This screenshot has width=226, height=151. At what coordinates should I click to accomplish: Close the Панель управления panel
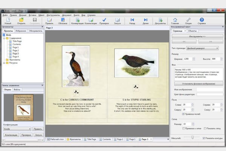coord(42,85)
